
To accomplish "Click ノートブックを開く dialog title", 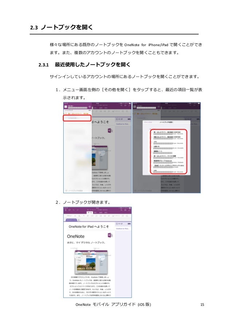I will [166, 122].
